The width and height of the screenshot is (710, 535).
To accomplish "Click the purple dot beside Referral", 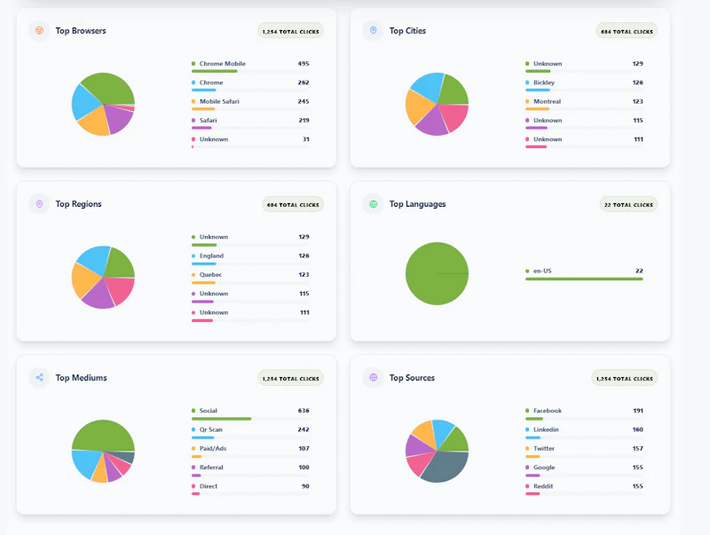I will point(193,468).
